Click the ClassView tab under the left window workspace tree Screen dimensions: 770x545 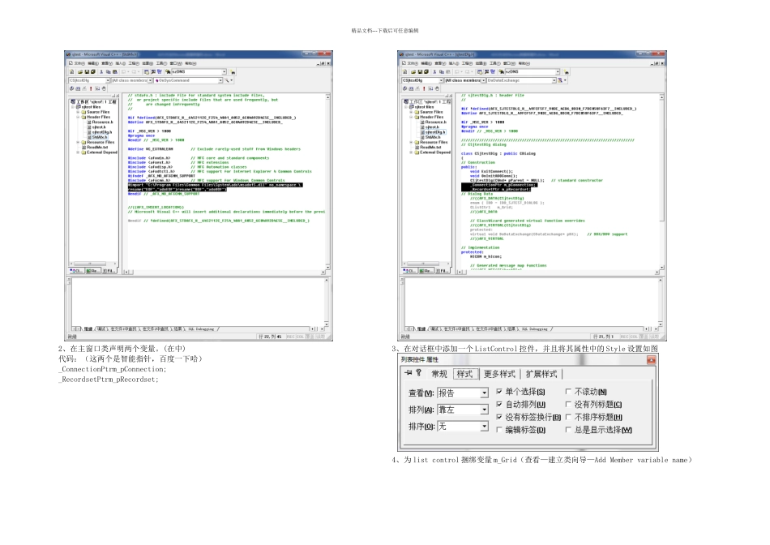click(x=77, y=271)
